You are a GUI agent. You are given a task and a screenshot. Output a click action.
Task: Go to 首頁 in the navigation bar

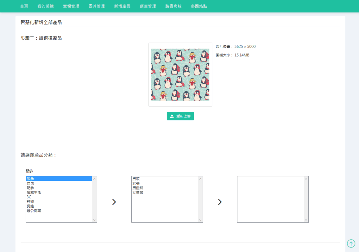tap(24, 6)
